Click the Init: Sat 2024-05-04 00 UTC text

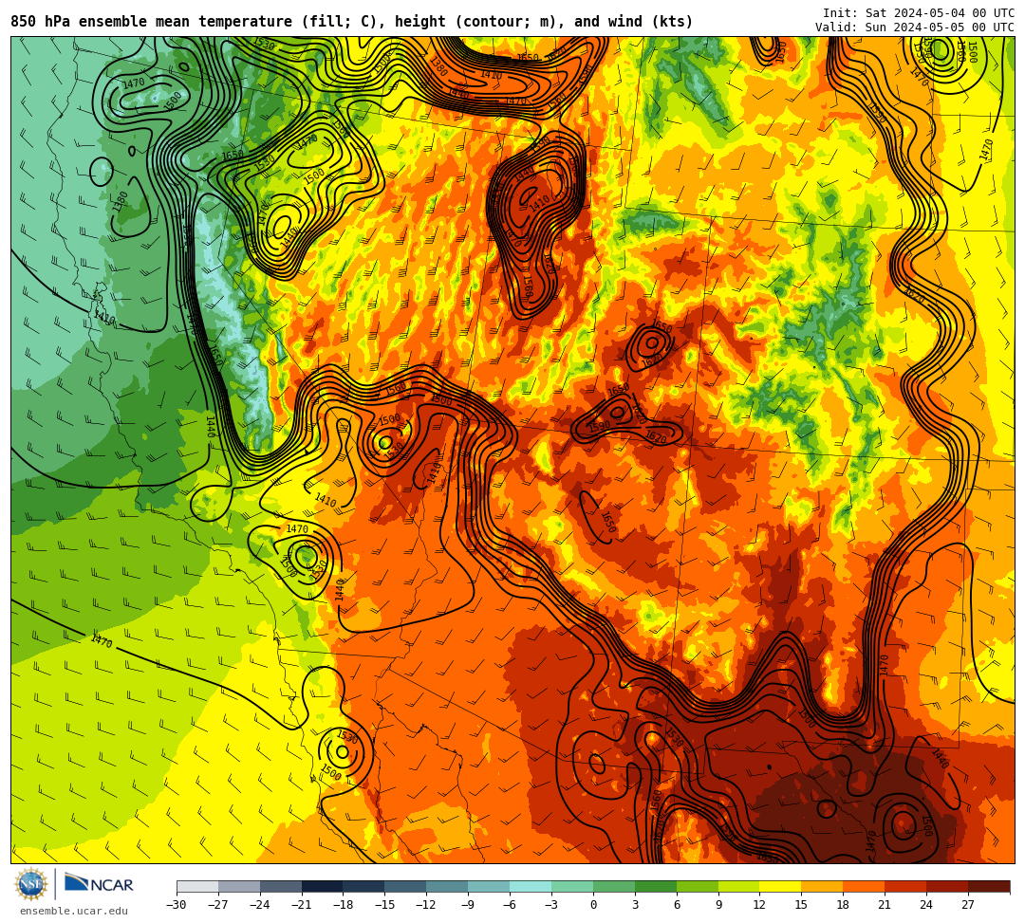[919, 13]
